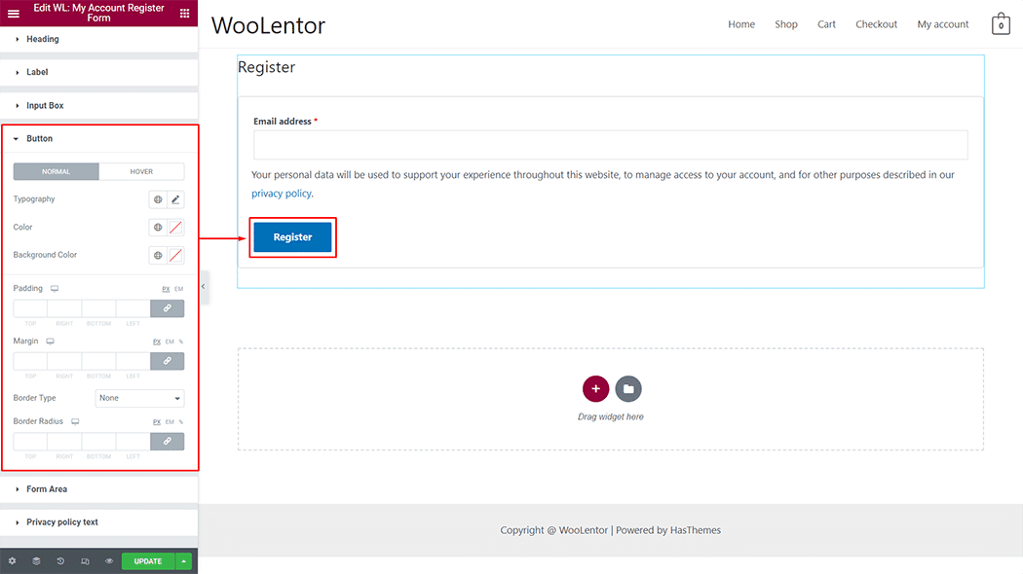The width and height of the screenshot is (1023, 574).
Task: Open the Navigator layers icon
Action: [36, 561]
